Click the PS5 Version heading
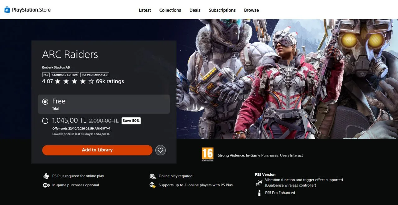The height and width of the screenshot is (205, 398). tap(265, 175)
